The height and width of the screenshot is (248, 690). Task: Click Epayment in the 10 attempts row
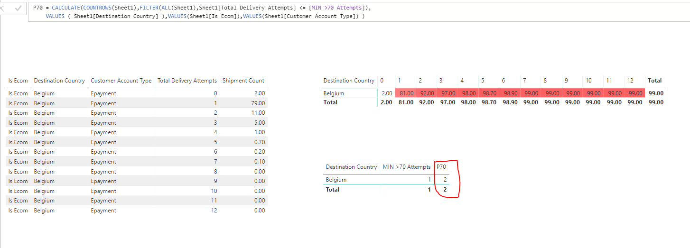coord(103,191)
